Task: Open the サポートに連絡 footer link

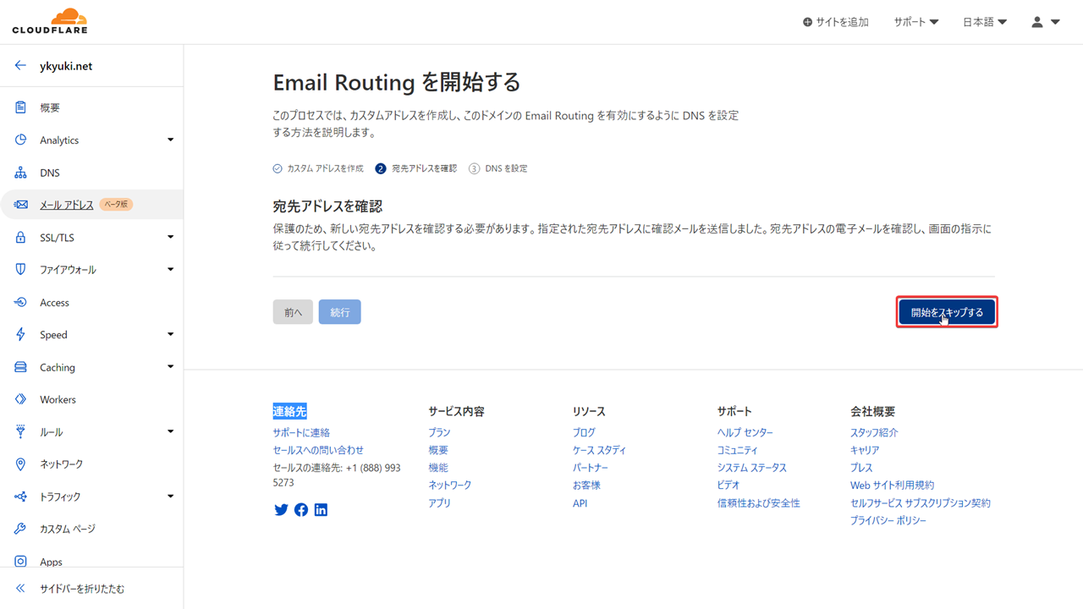Action: [x=301, y=432]
